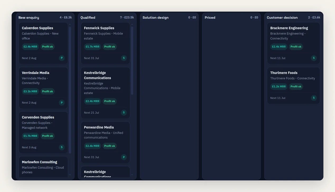335x192 pixels.
Task: Click the S avatar on Thurlmere Foods card
Action: pos(314,98)
